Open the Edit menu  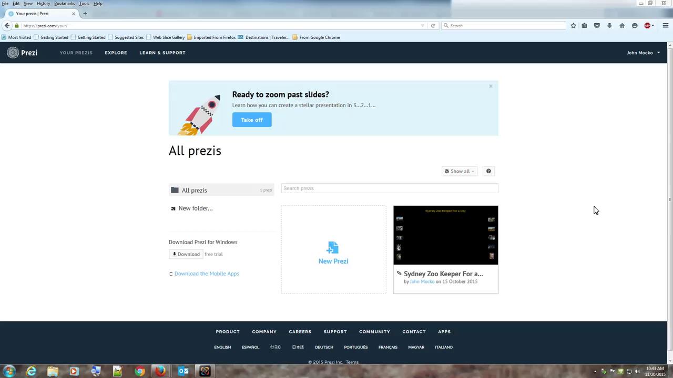tap(16, 3)
